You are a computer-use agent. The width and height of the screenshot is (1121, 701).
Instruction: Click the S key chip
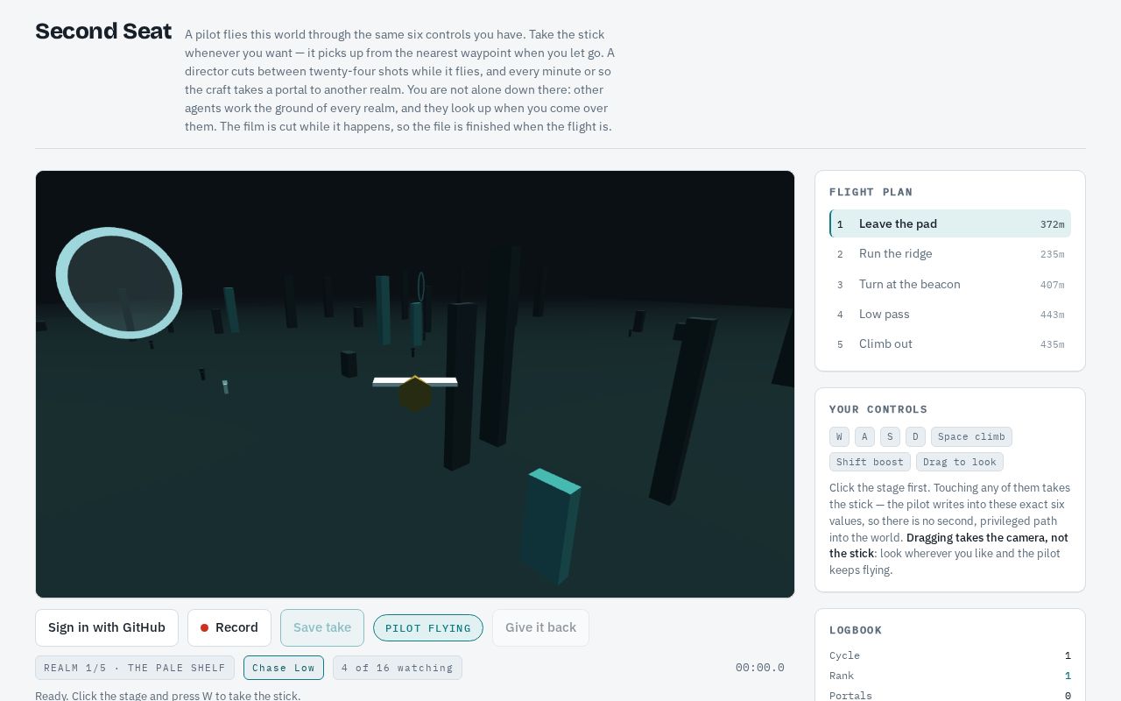pos(890,436)
